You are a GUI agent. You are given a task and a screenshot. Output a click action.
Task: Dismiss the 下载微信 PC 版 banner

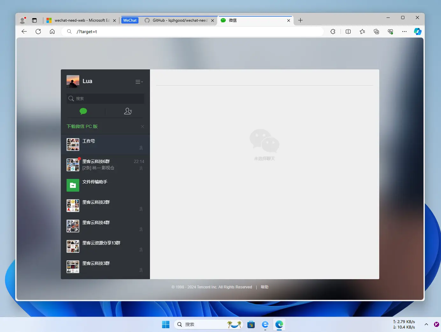pos(142,126)
